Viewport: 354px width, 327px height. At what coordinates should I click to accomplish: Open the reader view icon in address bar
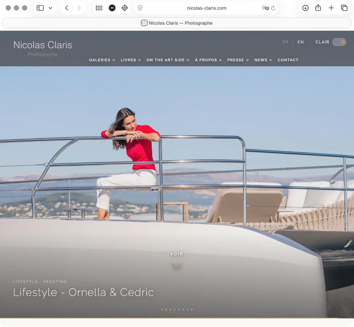(140, 8)
